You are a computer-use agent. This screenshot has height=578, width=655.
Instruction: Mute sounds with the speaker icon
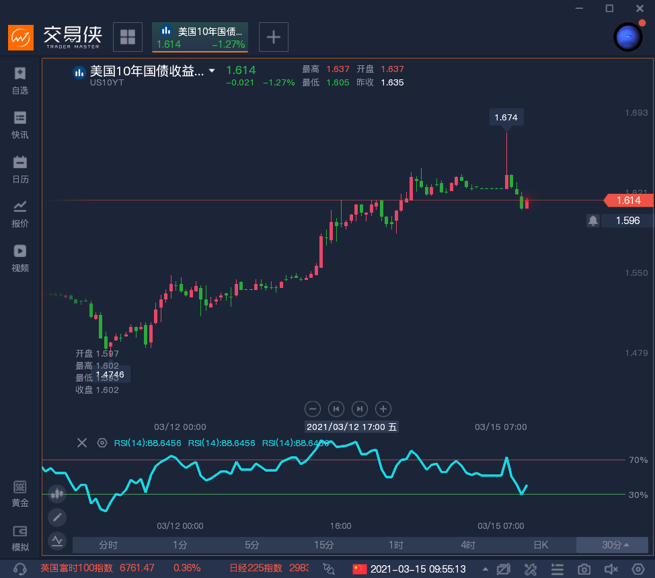pos(611,569)
